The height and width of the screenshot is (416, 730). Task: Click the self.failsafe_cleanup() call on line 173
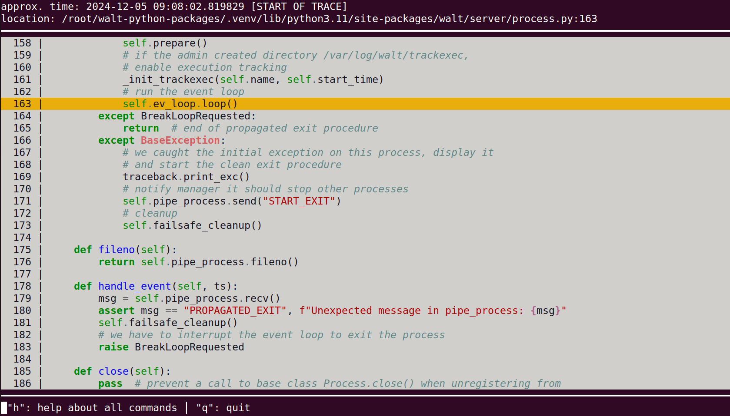coord(192,226)
